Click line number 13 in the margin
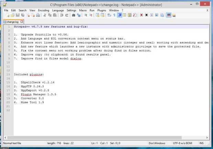 [8, 74]
